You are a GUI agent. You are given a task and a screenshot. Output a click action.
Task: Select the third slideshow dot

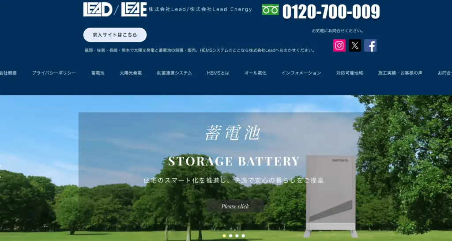[x=237, y=236]
